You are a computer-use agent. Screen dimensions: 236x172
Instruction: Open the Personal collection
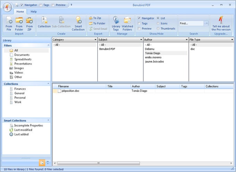(18, 98)
